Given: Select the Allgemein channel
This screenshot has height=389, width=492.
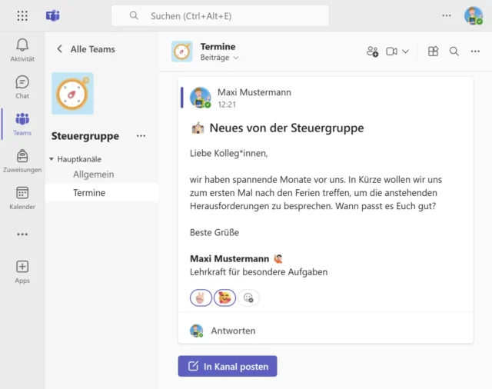Looking at the screenshot, I should pos(94,175).
